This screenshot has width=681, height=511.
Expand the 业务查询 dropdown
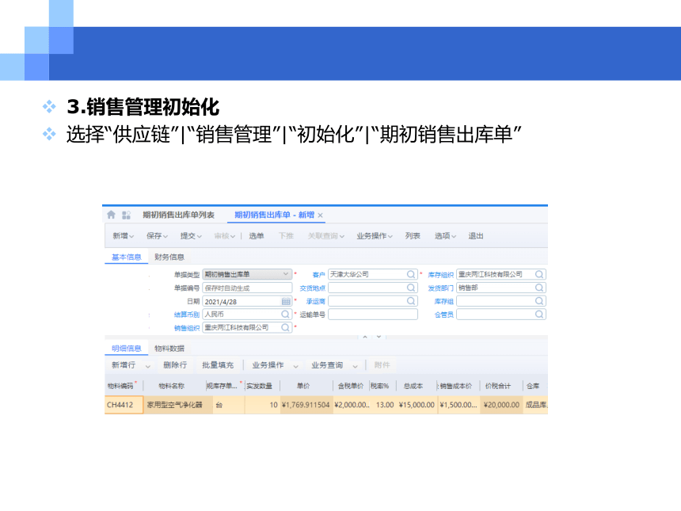355,366
